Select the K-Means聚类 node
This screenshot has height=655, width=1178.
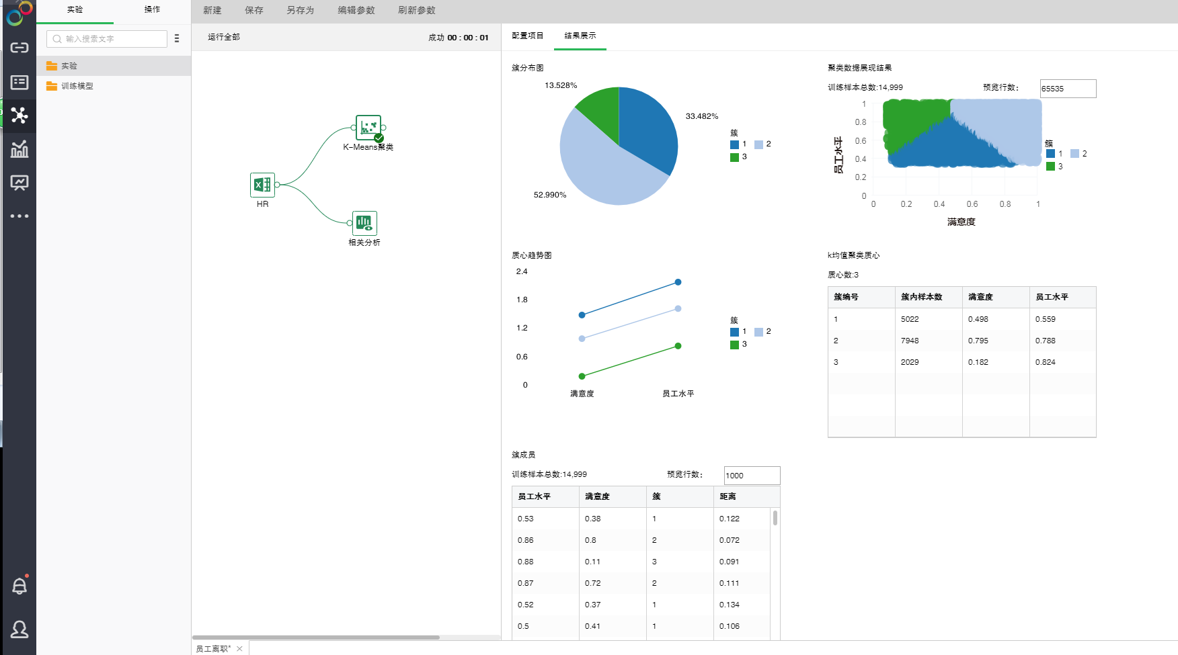pos(368,128)
